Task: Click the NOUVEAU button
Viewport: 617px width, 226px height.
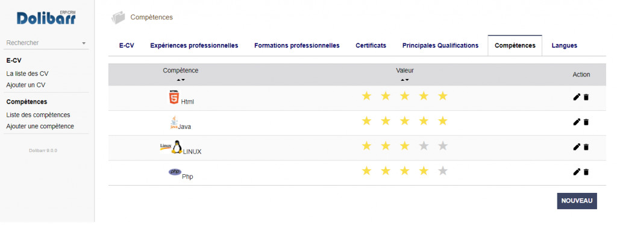Action: pos(577,201)
